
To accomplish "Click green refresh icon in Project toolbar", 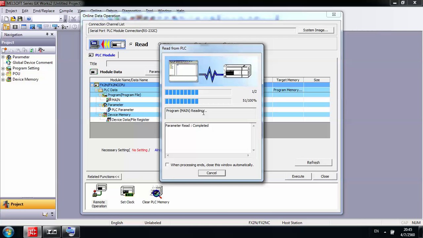I will [x=31, y=50].
